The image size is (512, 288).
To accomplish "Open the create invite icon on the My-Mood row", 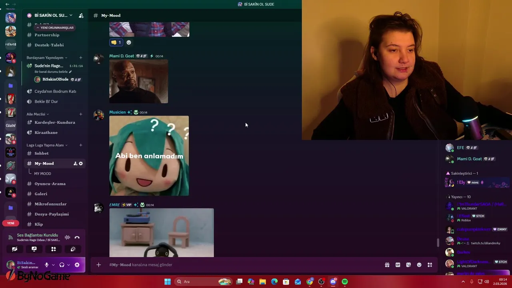I will (x=75, y=164).
